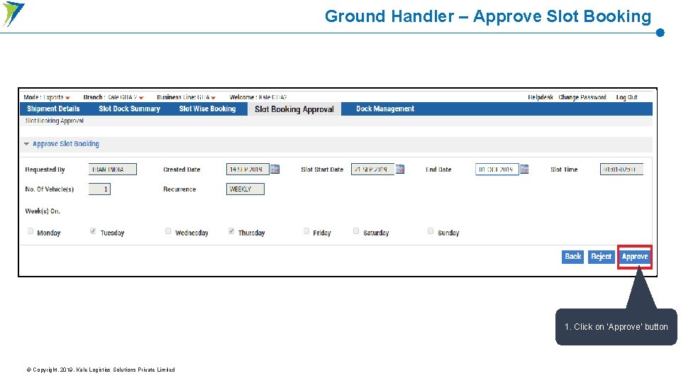Click the Approve button
The image size is (681, 383).
click(x=634, y=257)
